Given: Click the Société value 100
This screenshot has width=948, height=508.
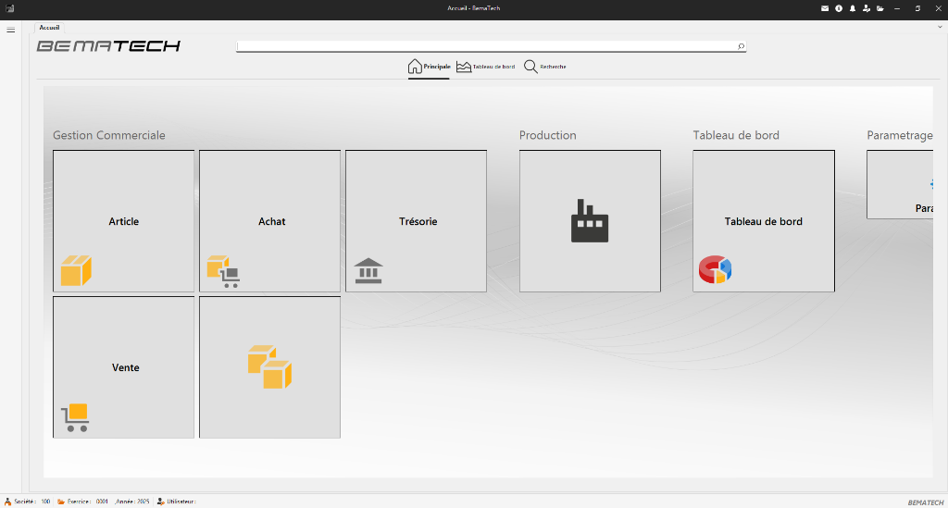Looking at the screenshot, I should click(46, 502).
